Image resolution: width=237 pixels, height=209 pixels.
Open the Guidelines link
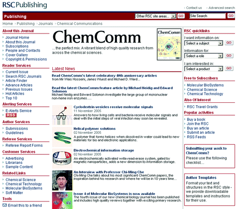[15, 133]
